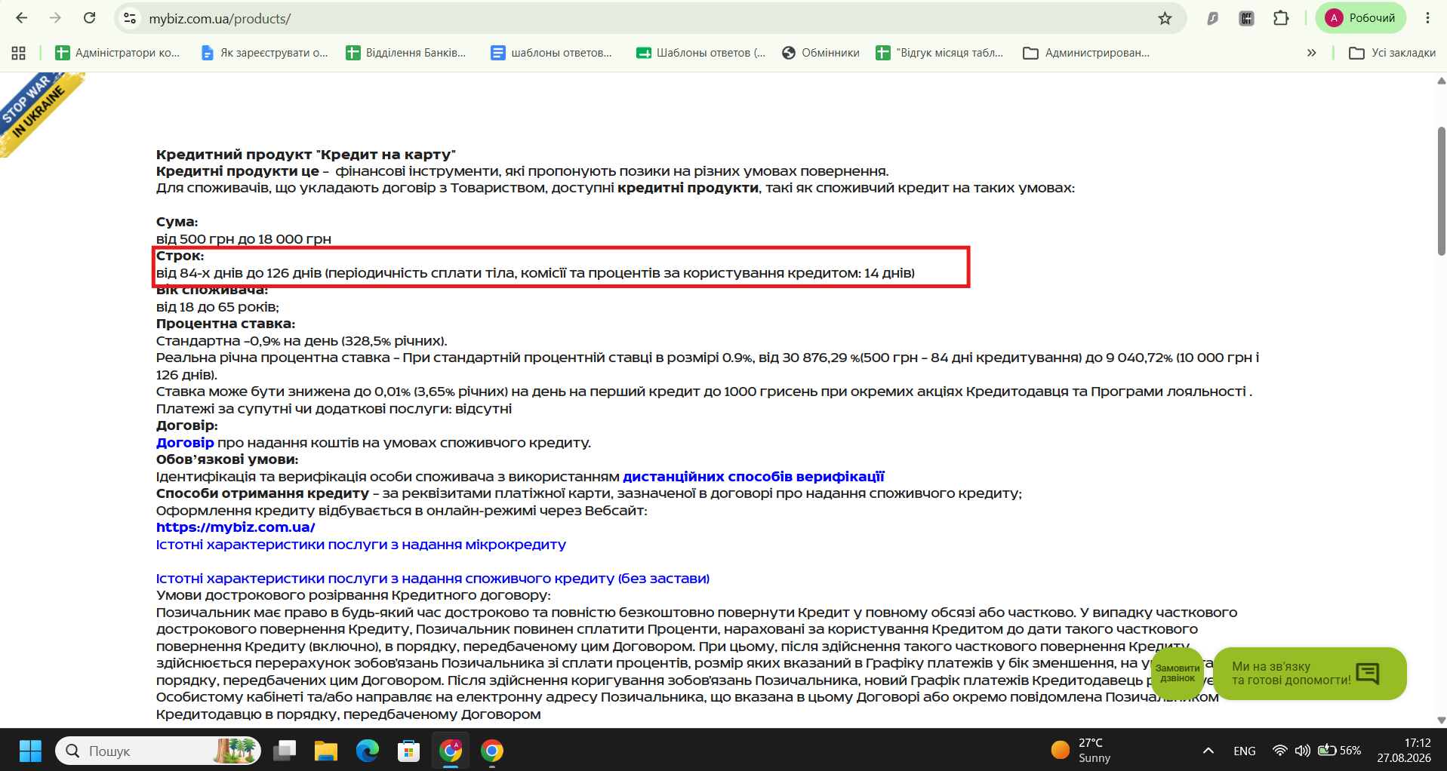Switch to the active Chrome window with profile badge
1447x771 pixels.
451,751
